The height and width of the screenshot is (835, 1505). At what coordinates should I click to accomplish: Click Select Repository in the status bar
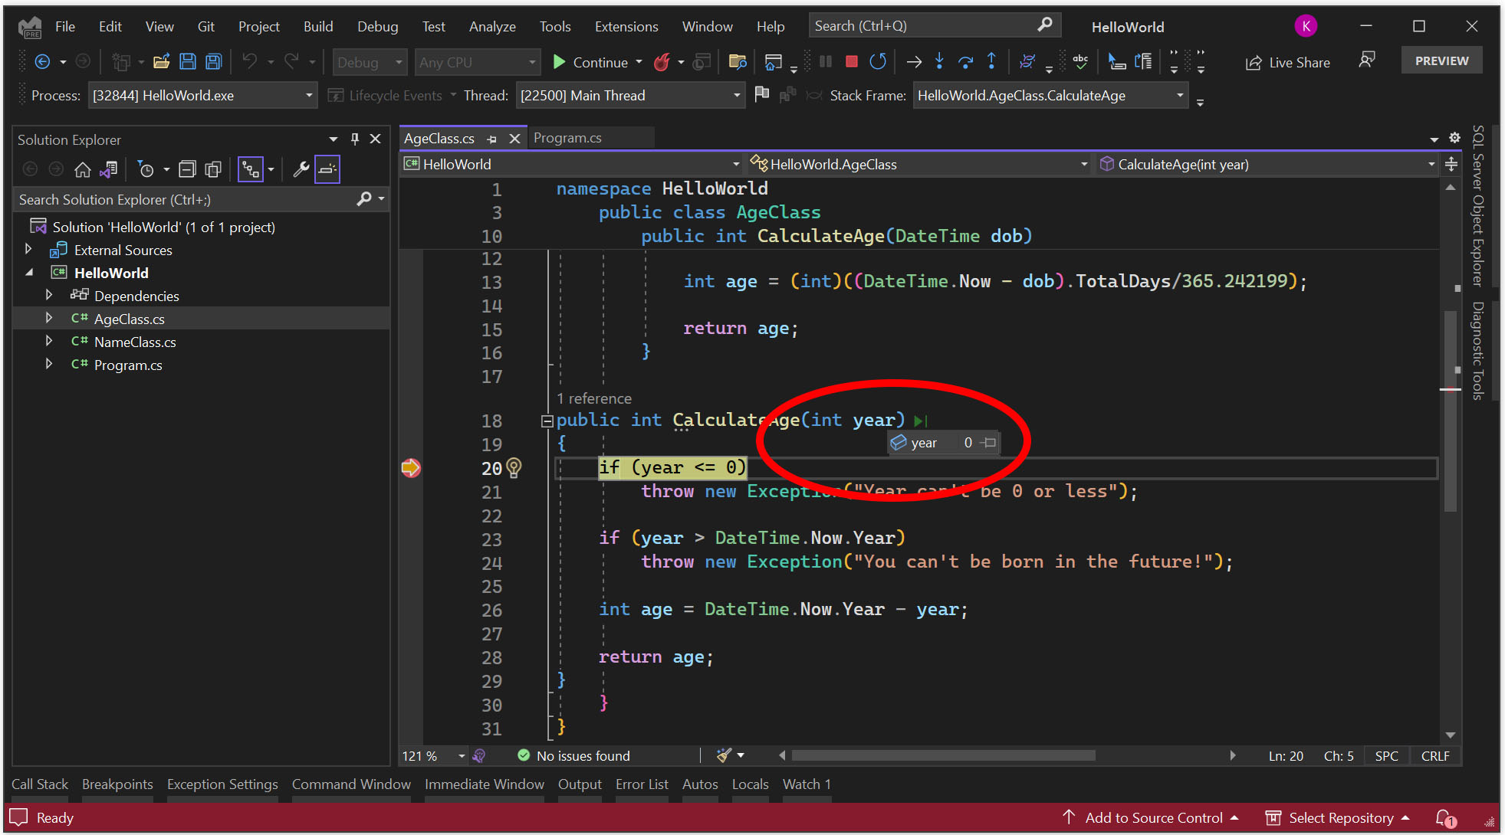[1341, 817]
